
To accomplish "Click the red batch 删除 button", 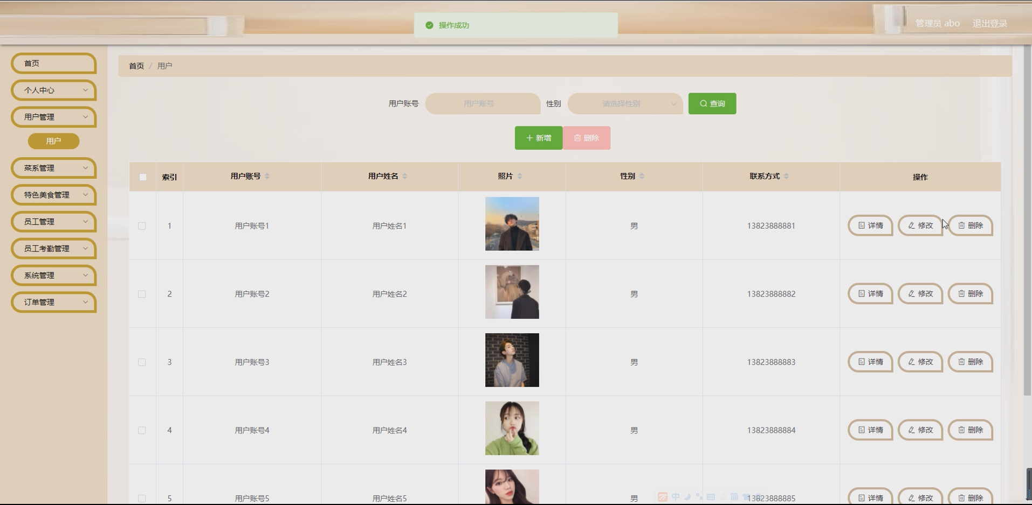I will pyautogui.click(x=587, y=138).
